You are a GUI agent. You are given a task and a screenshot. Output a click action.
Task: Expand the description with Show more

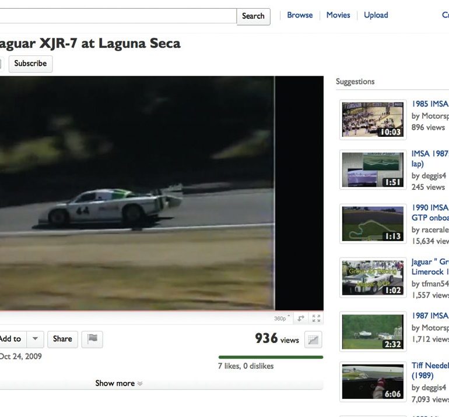coord(119,383)
